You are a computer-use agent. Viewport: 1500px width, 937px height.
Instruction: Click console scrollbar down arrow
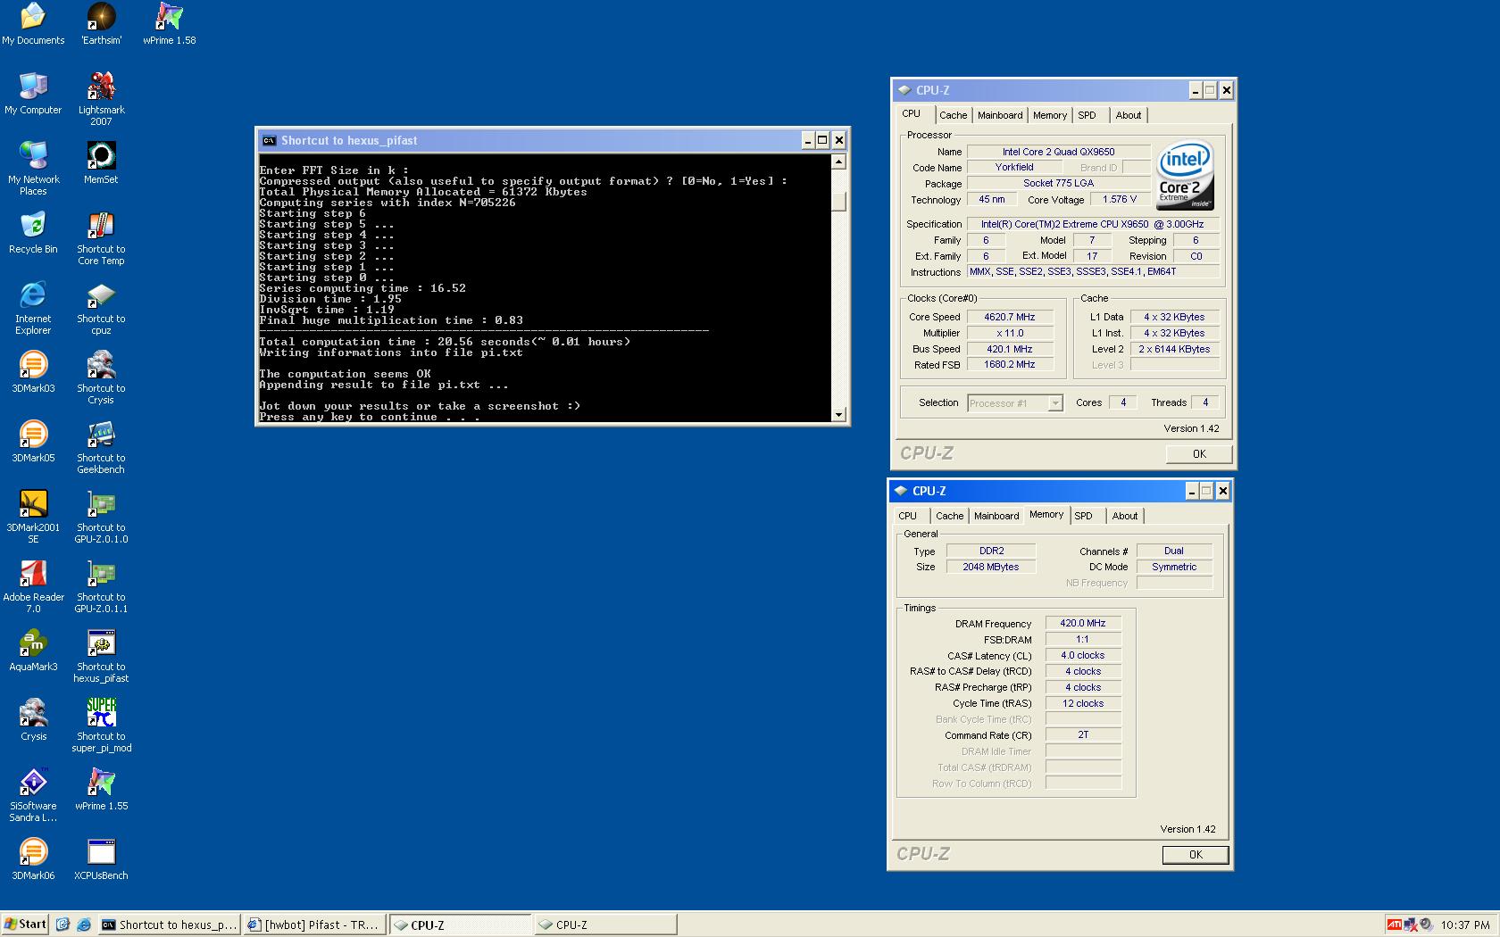point(838,414)
